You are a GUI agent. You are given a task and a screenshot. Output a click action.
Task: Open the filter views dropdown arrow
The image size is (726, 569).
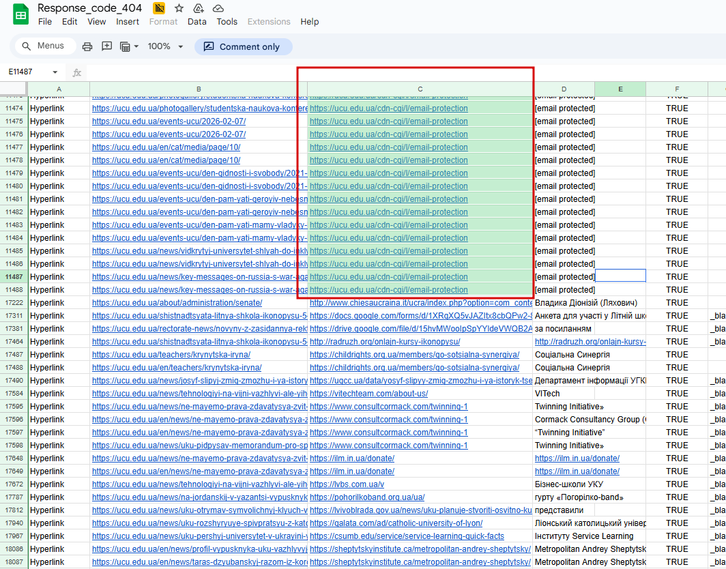[136, 46]
